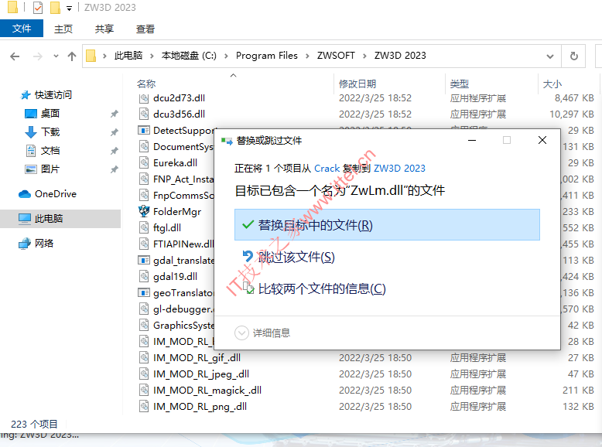The image size is (602, 447).
Task: Click 此电脑 in the address breadcrumb
Action: [x=128, y=56]
